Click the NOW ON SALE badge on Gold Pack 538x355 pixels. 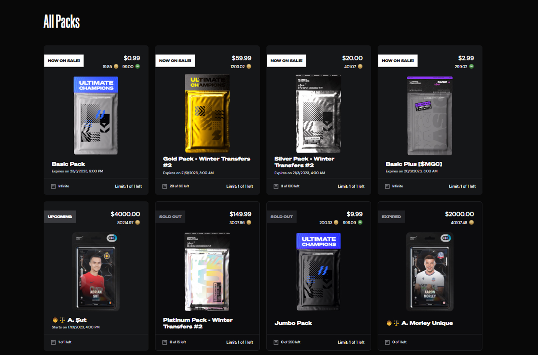175,61
